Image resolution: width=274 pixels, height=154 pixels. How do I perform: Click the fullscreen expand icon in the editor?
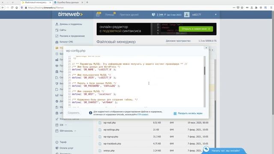(x=175, y=113)
